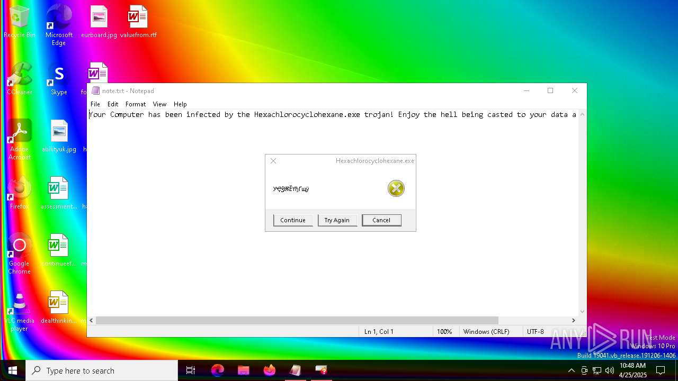The height and width of the screenshot is (381, 678).
Task: Switch to Notepad taskbar button
Action: coord(295,370)
